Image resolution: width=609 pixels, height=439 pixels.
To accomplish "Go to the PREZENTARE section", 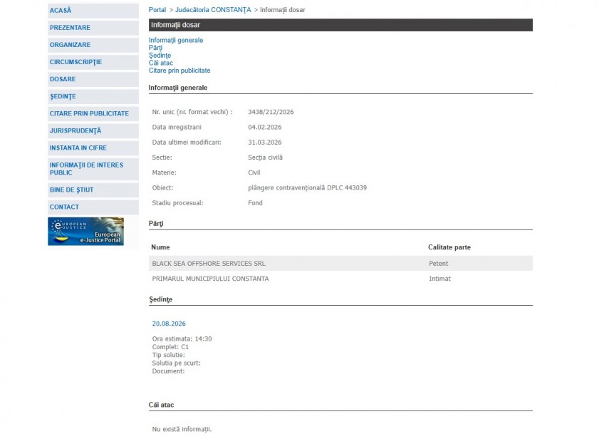I will pyautogui.click(x=70, y=28).
